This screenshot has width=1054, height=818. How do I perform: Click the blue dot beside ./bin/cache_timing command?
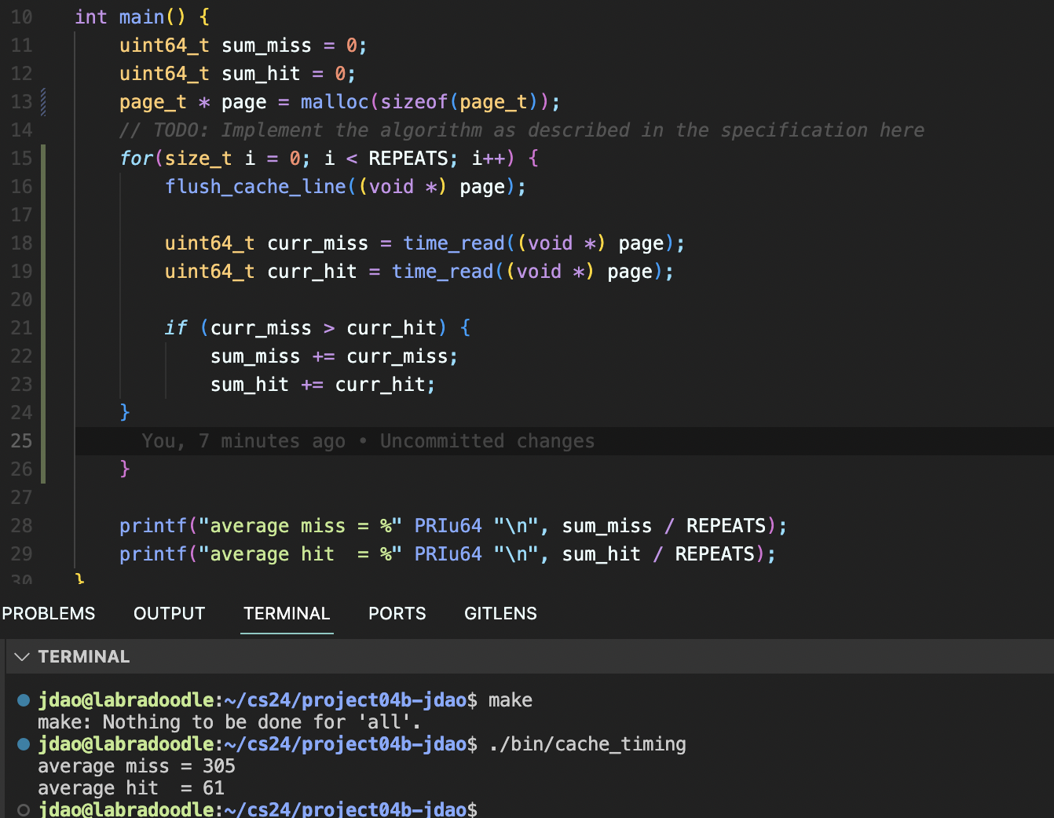click(24, 744)
